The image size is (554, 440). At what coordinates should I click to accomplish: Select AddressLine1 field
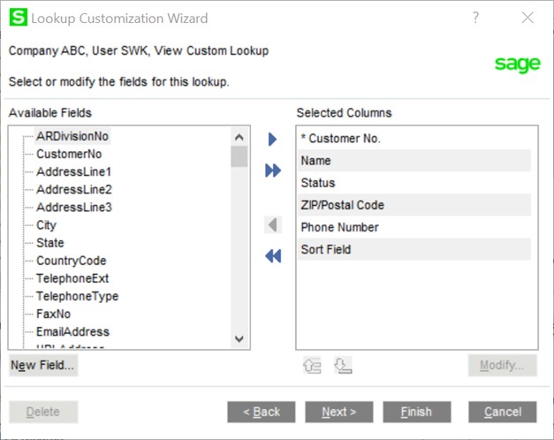(74, 171)
